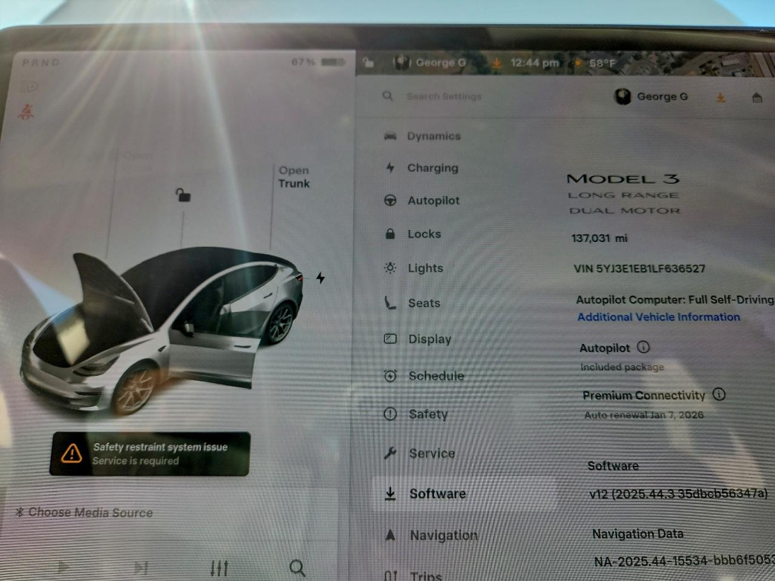Screen dimensions: 775x581
Task: Tap Choose Media Source
Action: (x=84, y=513)
